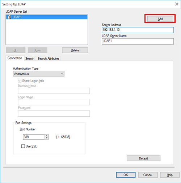Delete the selected LDAP server
Screen dimensions: 181x183
pyautogui.click(x=75, y=50)
